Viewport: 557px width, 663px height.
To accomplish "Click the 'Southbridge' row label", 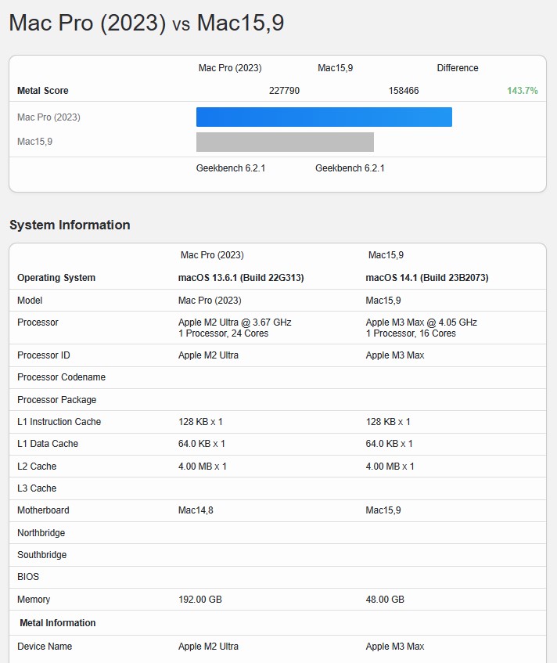I will tap(41, 555).
